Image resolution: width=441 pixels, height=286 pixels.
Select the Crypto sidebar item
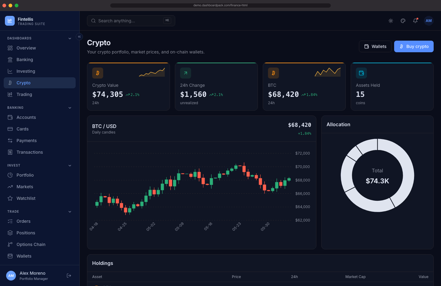40,83
